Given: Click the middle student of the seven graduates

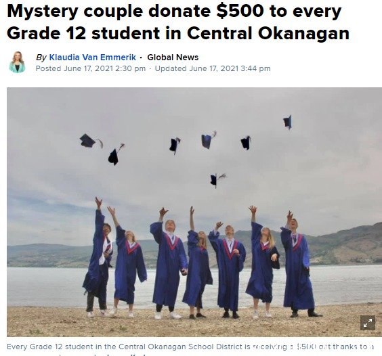Looking at the screenshot, I should click(197, 263).
